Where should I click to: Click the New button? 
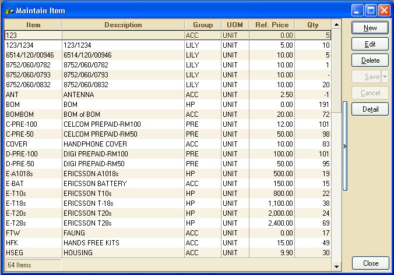click(x=370, y=28)
